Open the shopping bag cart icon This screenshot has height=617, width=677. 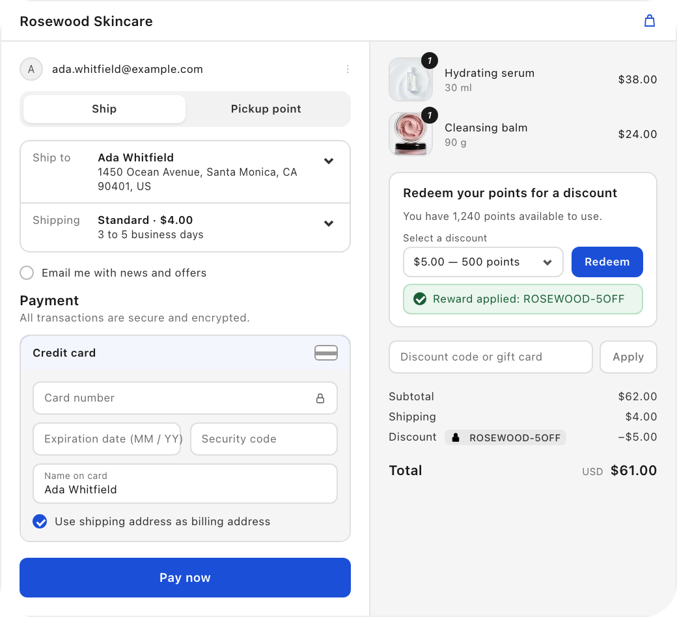(x=650, y=21)
